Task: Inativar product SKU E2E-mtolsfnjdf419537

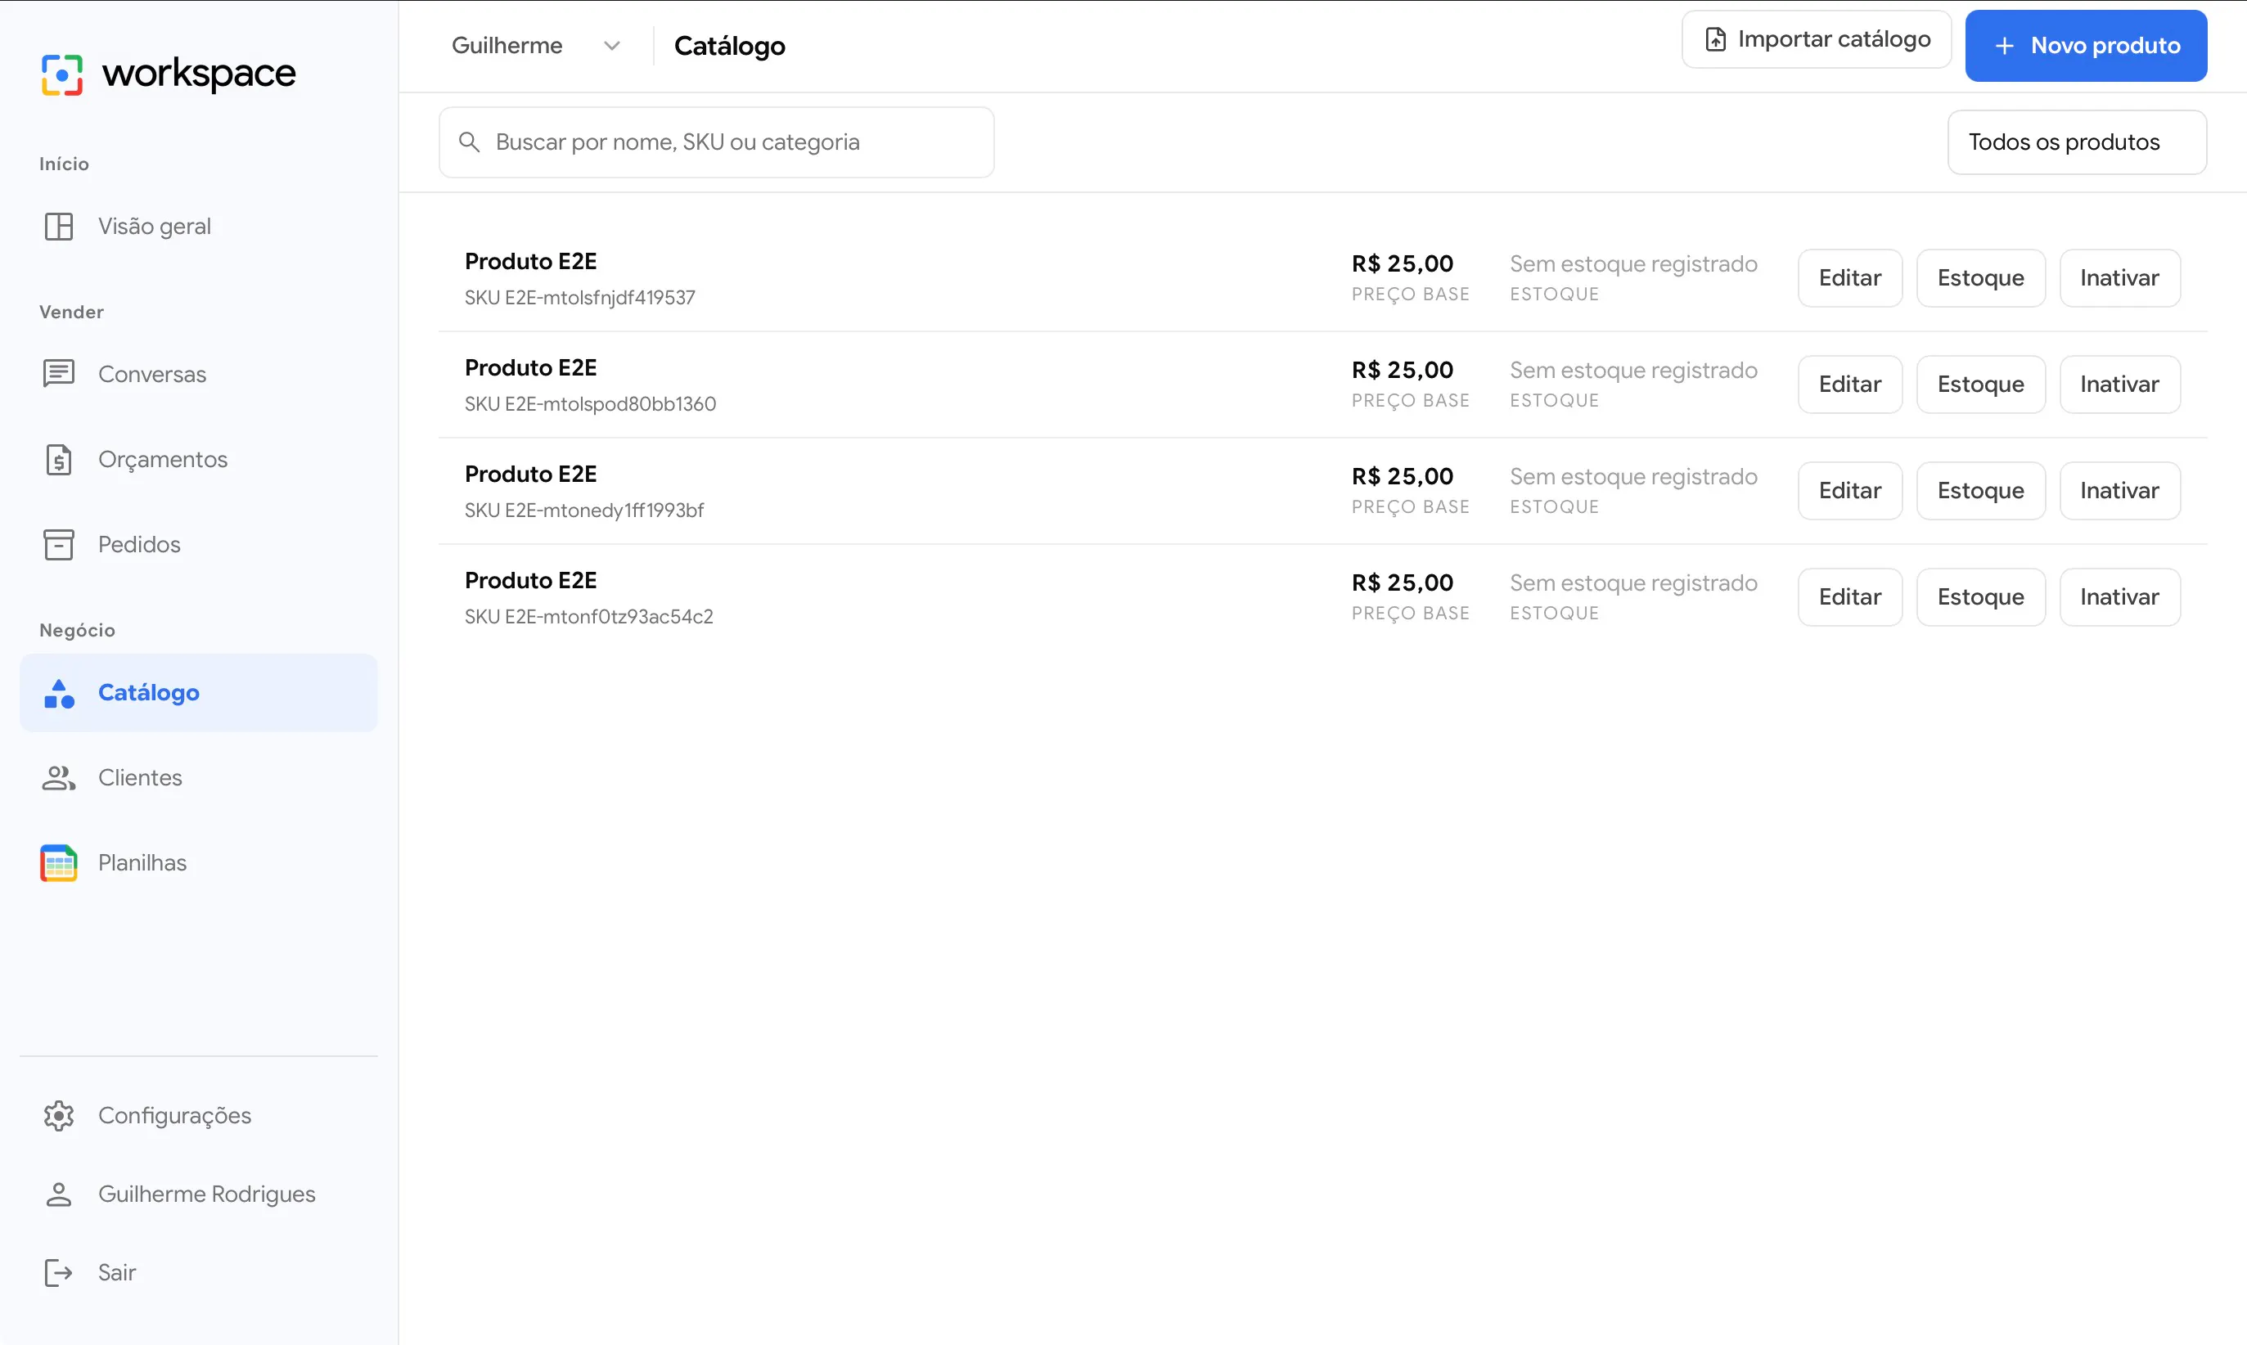Action: click(x=2119, y=278)
